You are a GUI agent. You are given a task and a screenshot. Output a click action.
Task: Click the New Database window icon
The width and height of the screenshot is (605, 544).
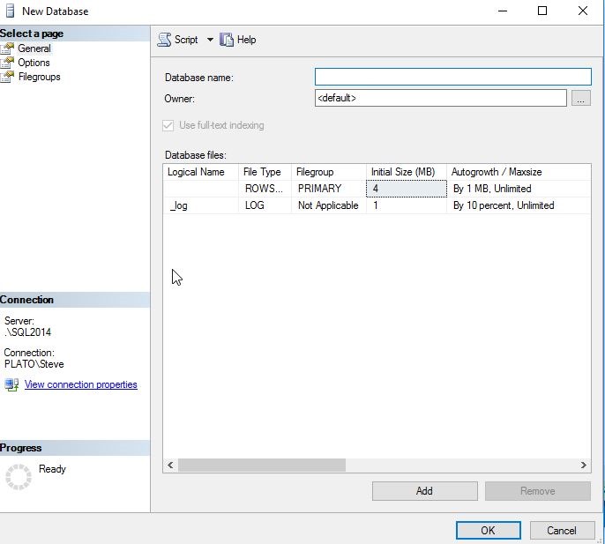(11, 11)
